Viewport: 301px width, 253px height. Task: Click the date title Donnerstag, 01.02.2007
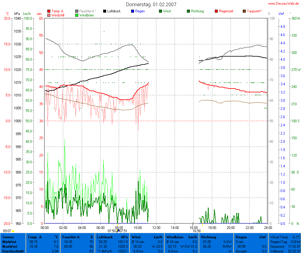click(151, 4)
